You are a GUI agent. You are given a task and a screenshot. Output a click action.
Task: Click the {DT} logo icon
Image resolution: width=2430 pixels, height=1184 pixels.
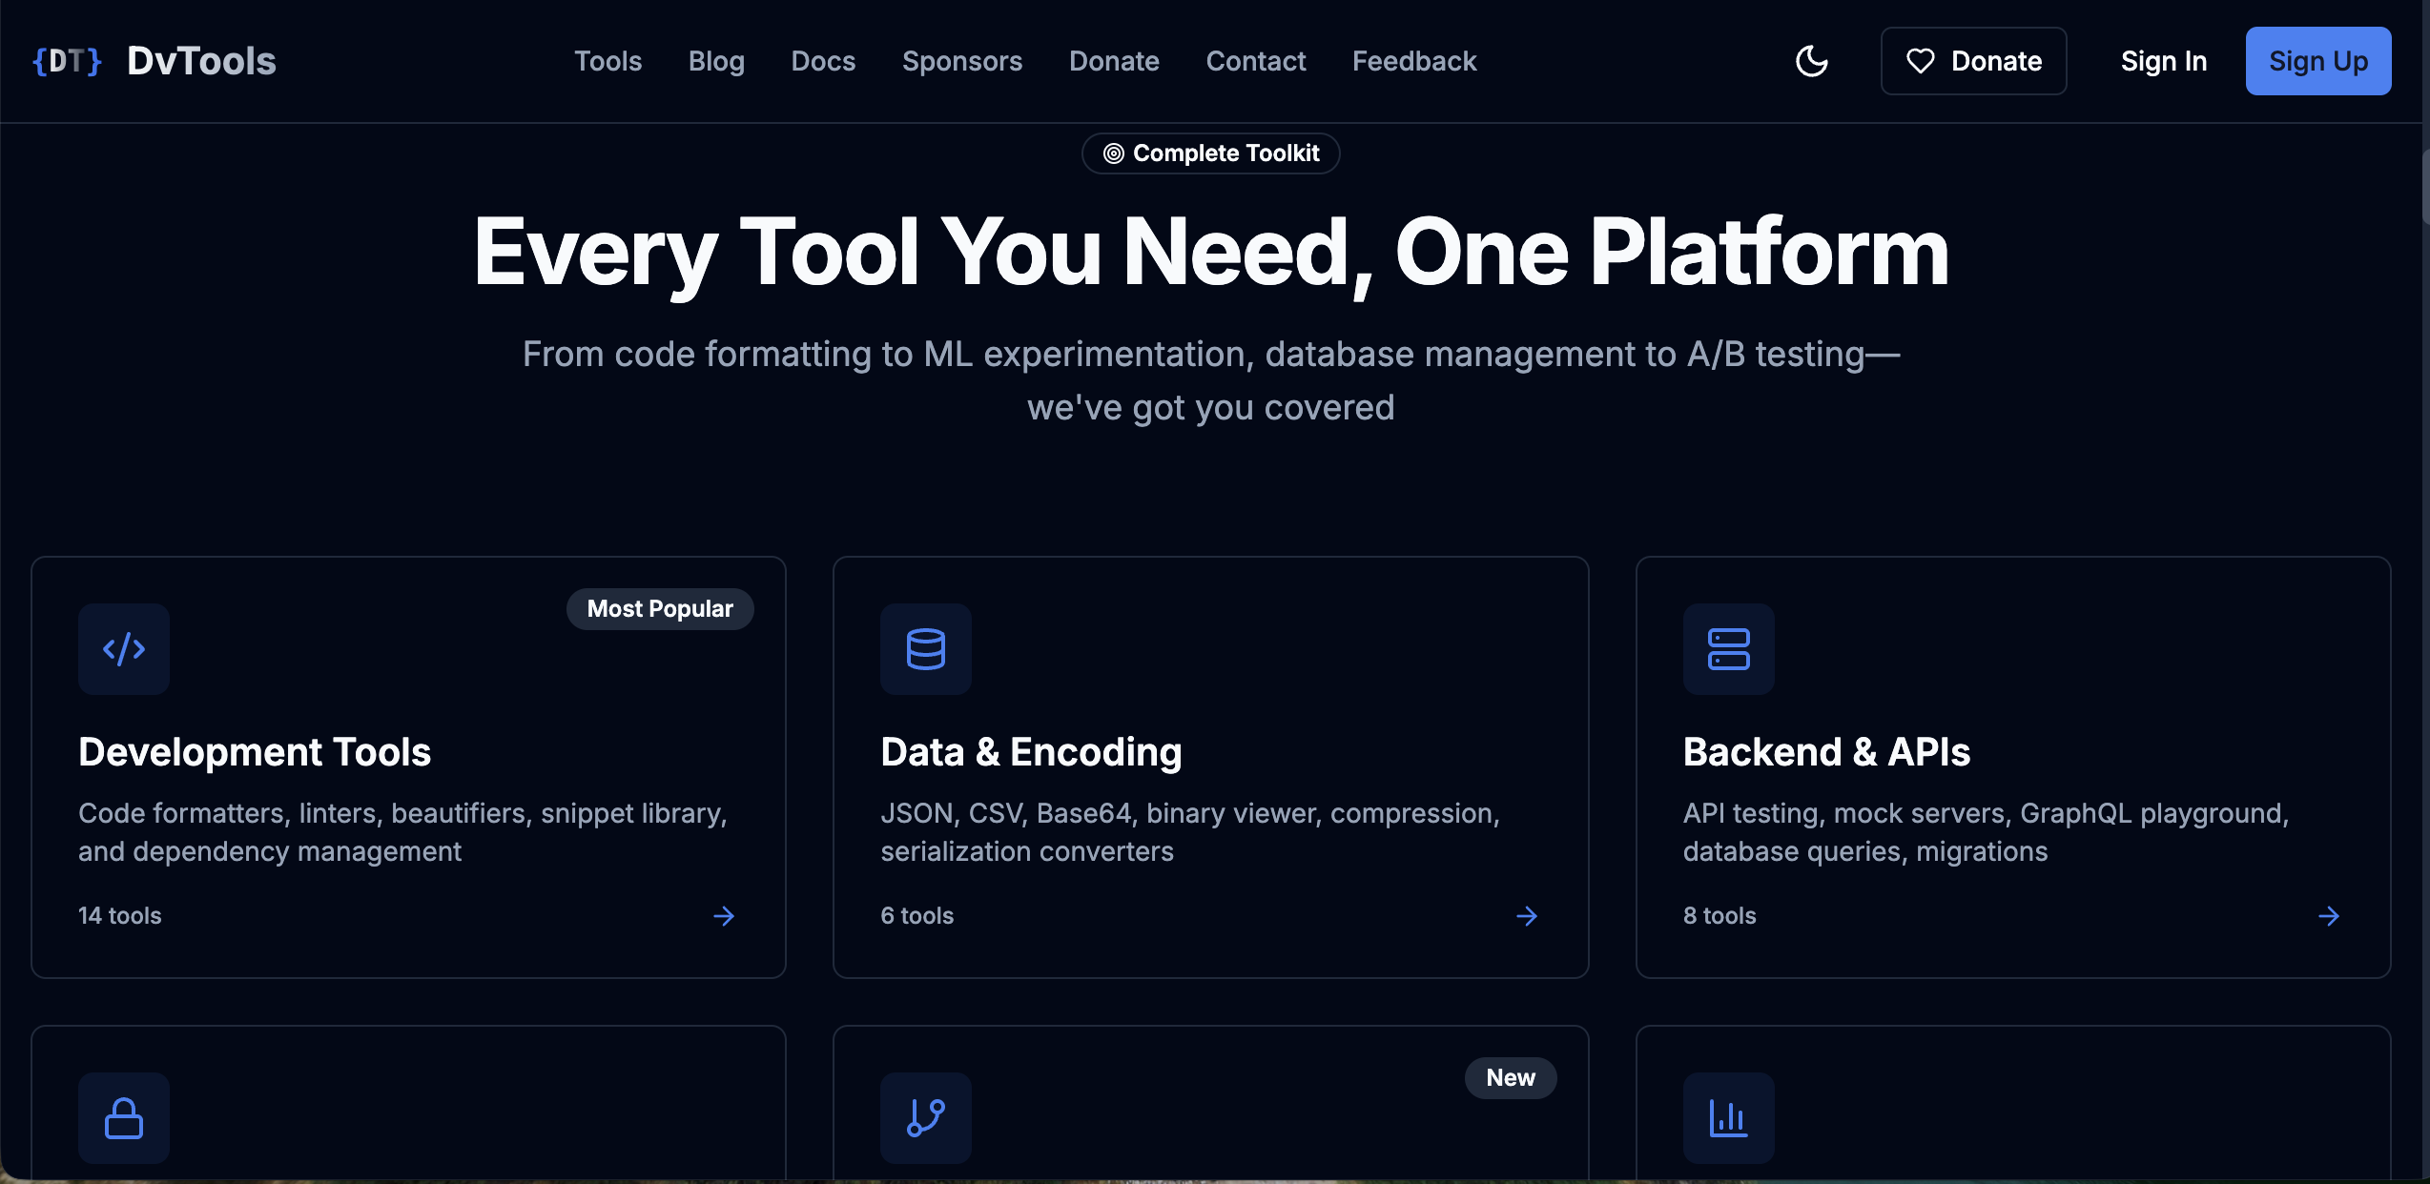click(x=66, y=60)
